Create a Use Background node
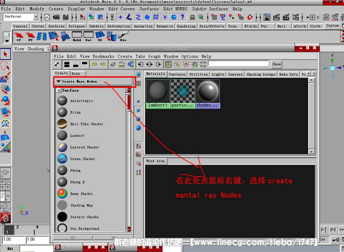This screenshot has height=252, width=344. point(79,228)
